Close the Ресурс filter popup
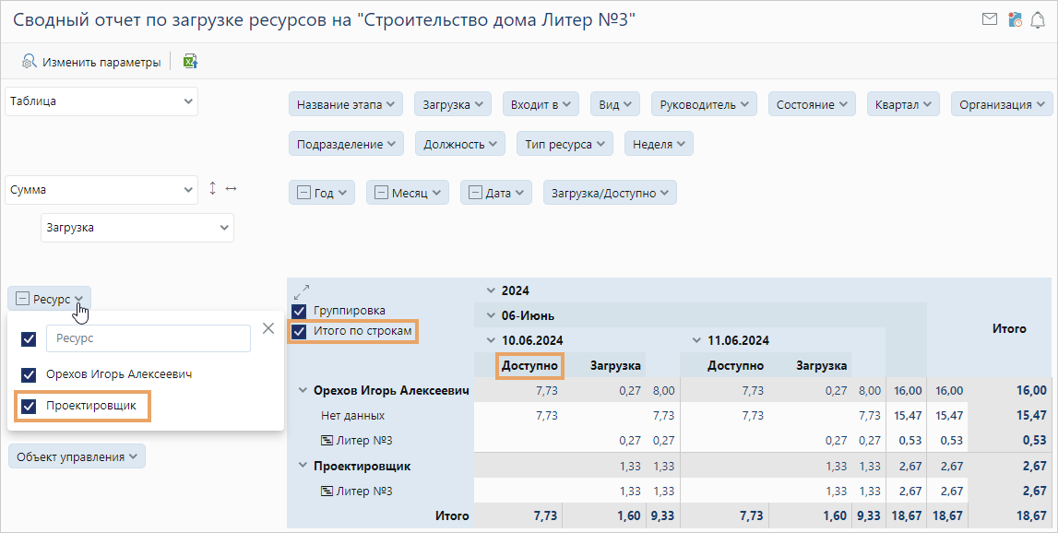The width and height of the screenshot is (1058, 533). pyautogui.click(x=267, y=328)
